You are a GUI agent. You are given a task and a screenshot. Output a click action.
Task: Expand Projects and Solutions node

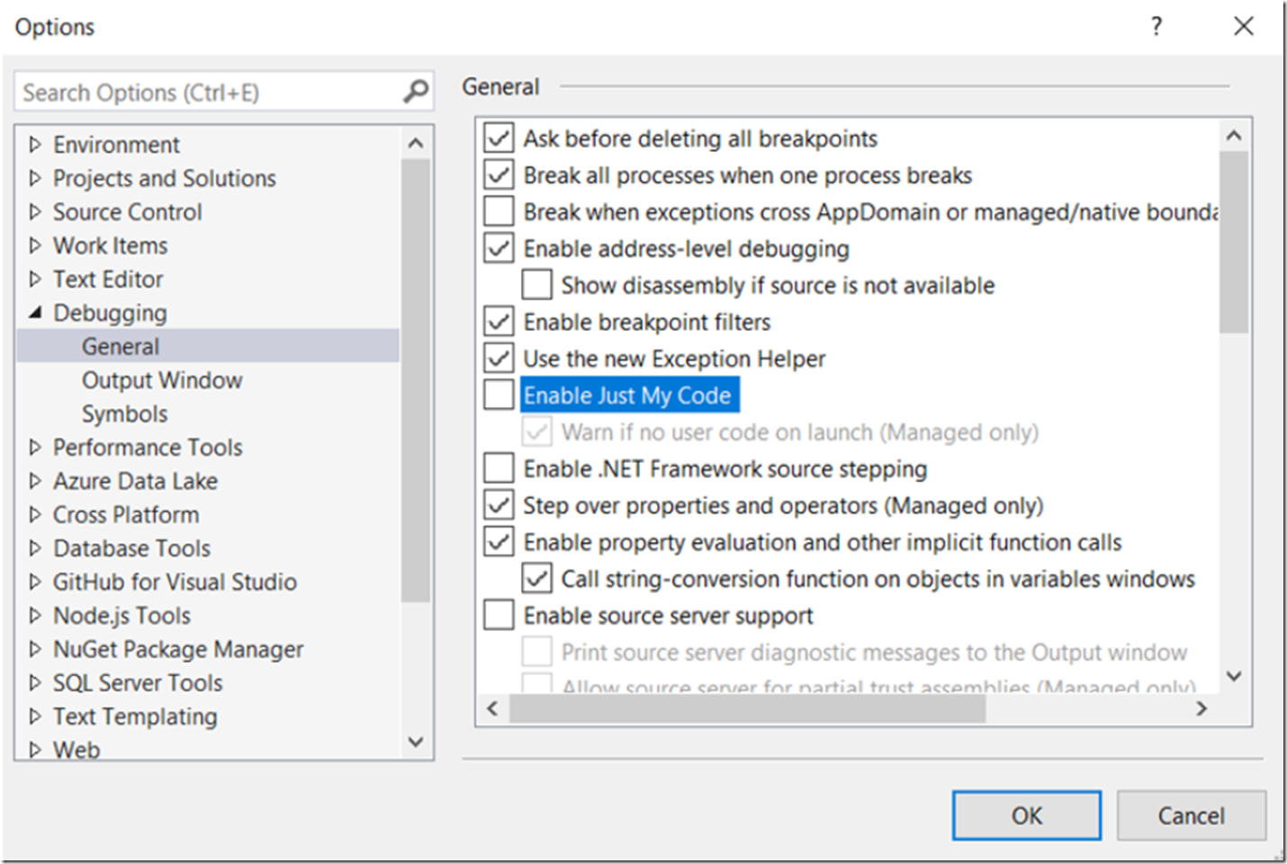pos(35,178)
